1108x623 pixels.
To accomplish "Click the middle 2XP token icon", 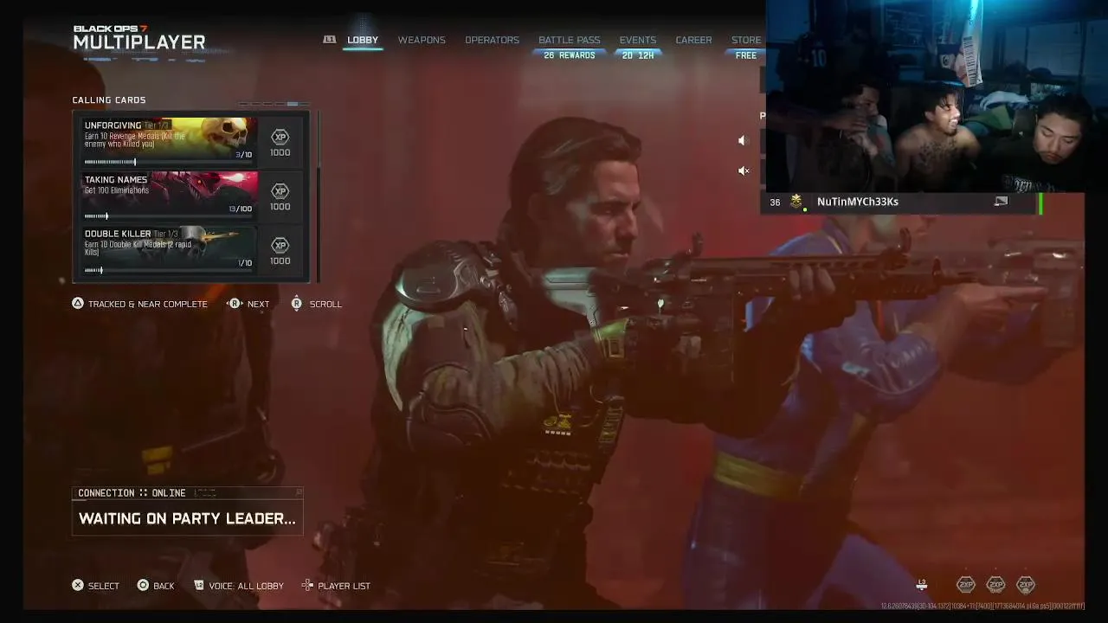I will point(995,585).
